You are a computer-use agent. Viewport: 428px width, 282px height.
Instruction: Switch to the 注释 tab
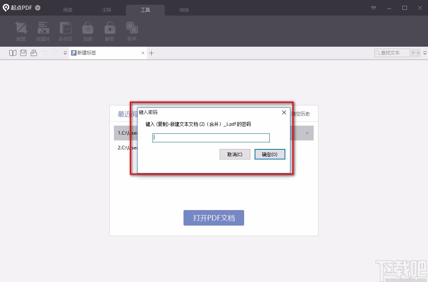tap(106, 10)
